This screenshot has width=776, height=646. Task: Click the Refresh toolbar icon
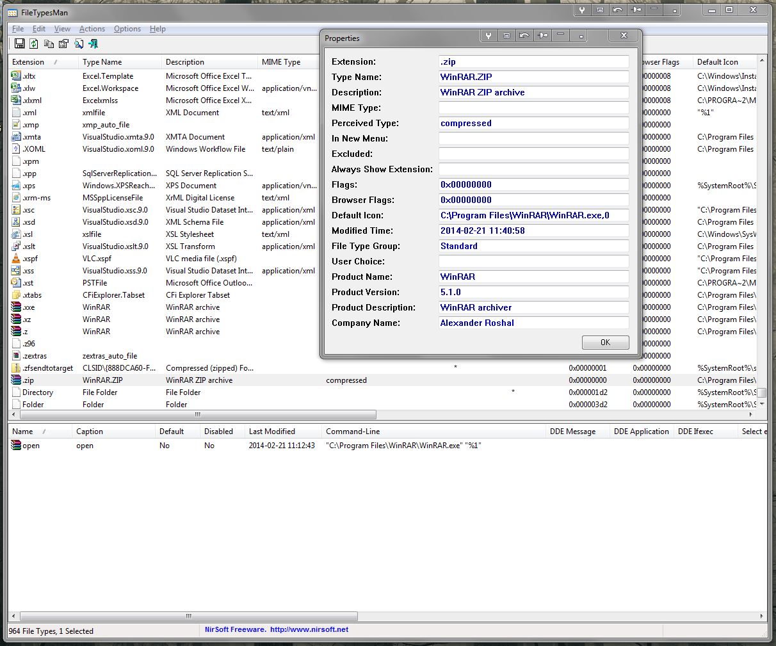34,44
